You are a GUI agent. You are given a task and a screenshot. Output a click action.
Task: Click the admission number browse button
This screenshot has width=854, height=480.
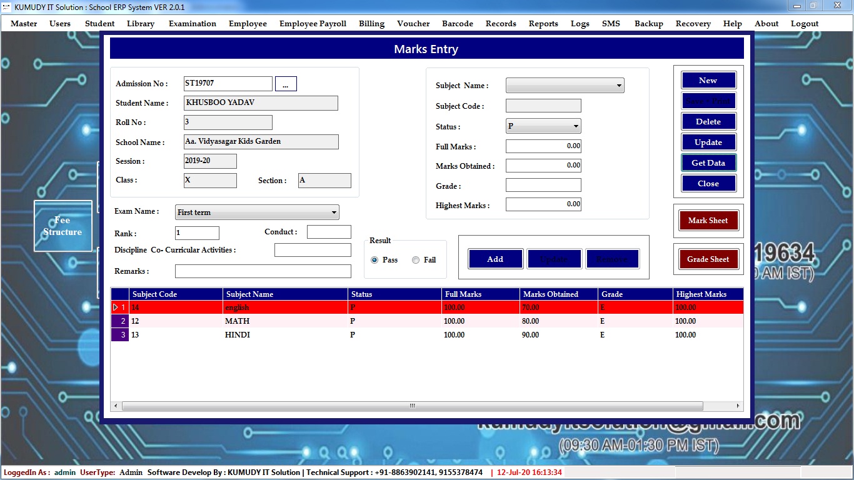pos(286,84)
